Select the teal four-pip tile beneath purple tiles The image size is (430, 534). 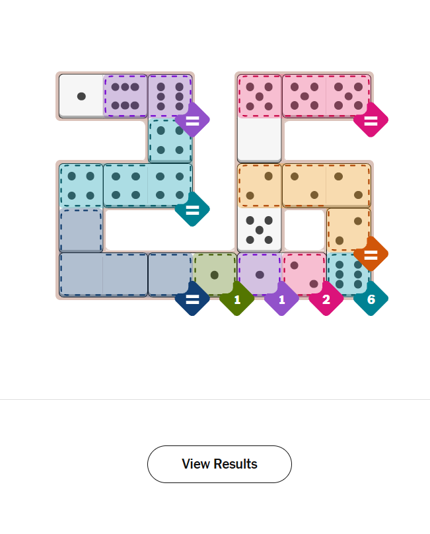pos(170,140)
